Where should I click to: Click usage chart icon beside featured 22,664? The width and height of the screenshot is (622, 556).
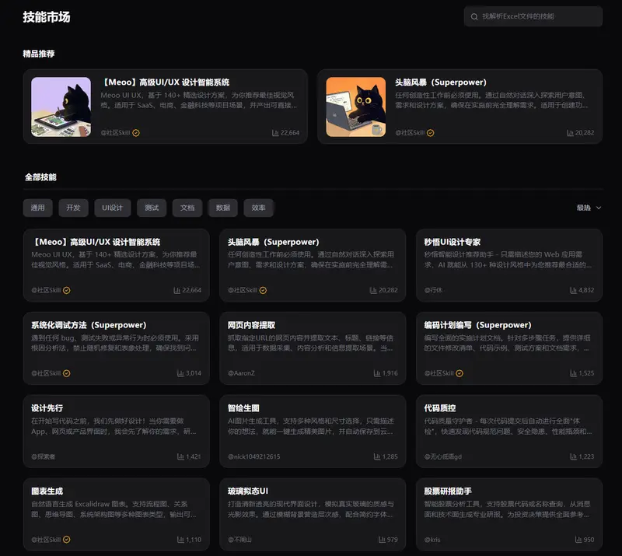click(x=275, y=133)
